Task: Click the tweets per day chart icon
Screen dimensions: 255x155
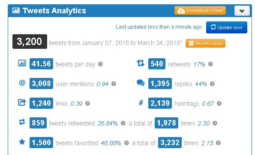Action: coord(22,63)
